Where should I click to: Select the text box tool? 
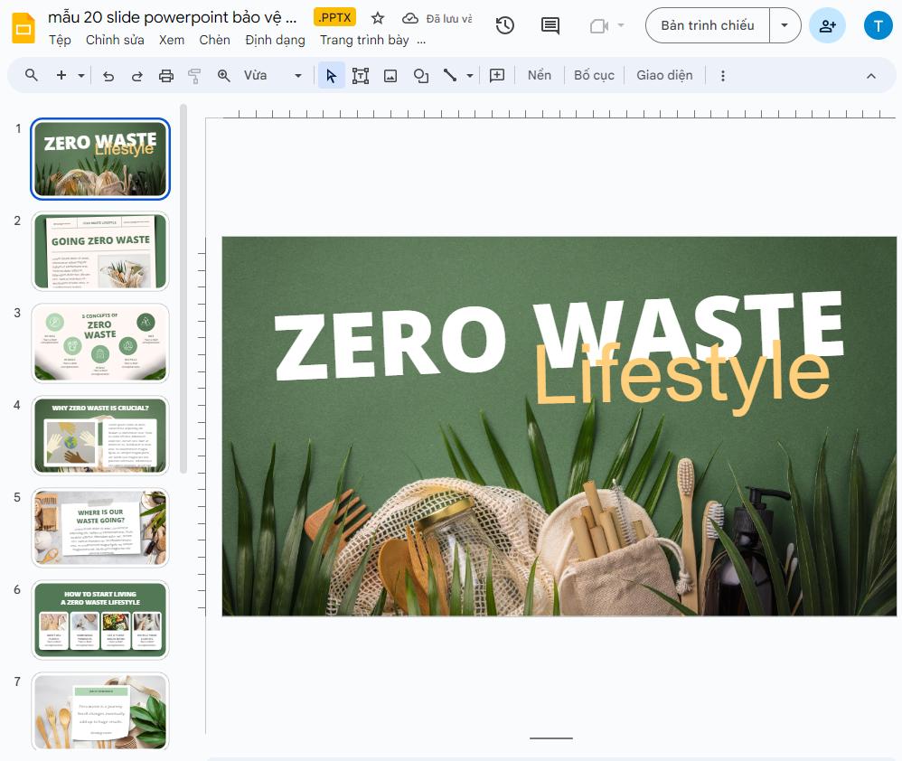(361, 75)
